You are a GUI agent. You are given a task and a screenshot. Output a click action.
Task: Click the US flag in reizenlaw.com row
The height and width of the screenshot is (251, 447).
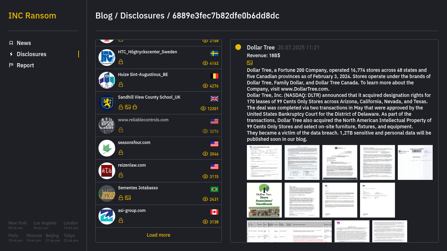[x=214, y=167]
